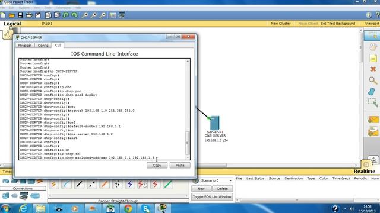The height and width of the screenshot is (213, 380).
Task: Choose the Phone cable connection
Action: click(118, 185)
